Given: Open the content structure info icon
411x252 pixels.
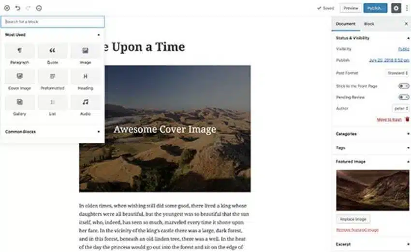Looking at the screenshot, I should point(39,8).
